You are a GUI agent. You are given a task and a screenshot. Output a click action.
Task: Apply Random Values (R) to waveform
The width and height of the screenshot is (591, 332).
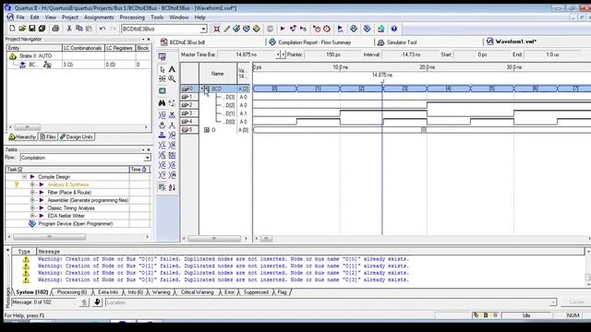[x=172, y=175]
